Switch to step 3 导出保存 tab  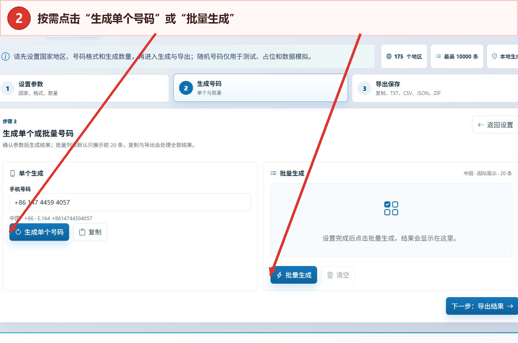[435, 88]
